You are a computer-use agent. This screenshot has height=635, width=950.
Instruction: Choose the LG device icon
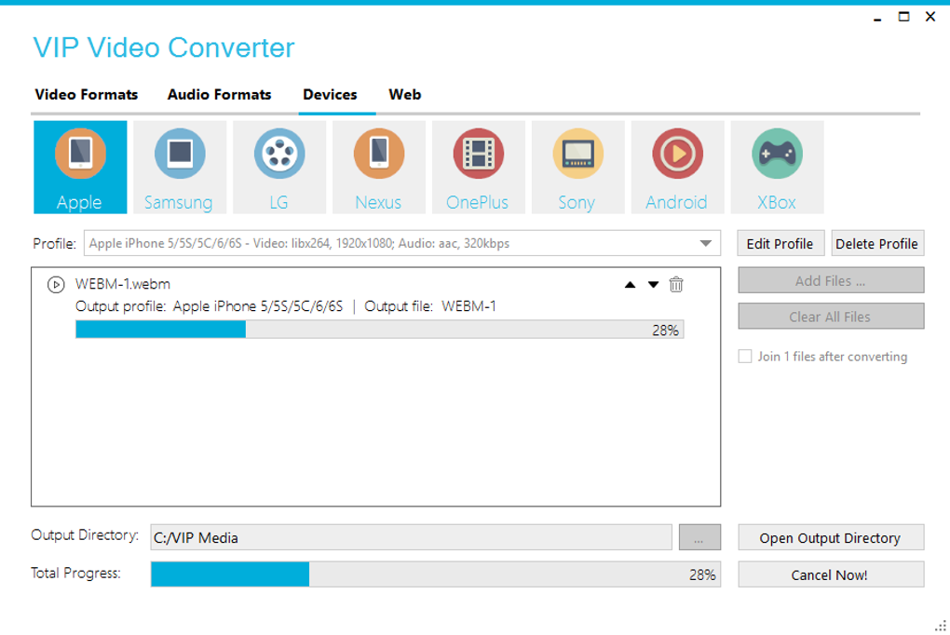(279, 168)
